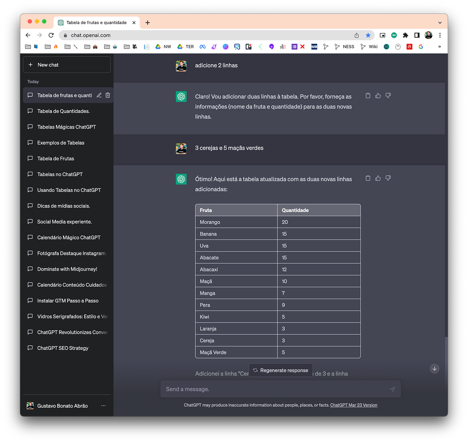Open 'Dicas de mídias sociais.' conversation
The image size is (468, 443).
point(68,206)
